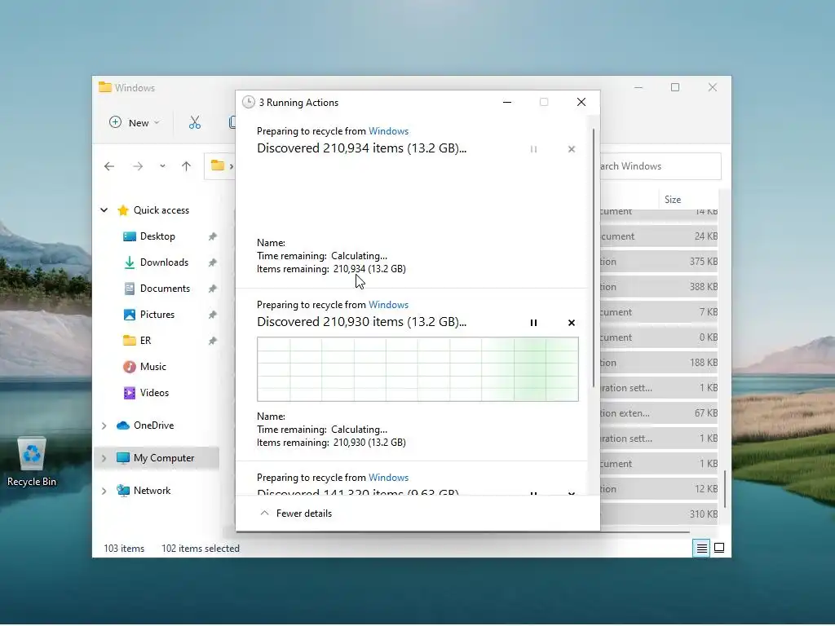Sort by the Size column header

(673, 200)
